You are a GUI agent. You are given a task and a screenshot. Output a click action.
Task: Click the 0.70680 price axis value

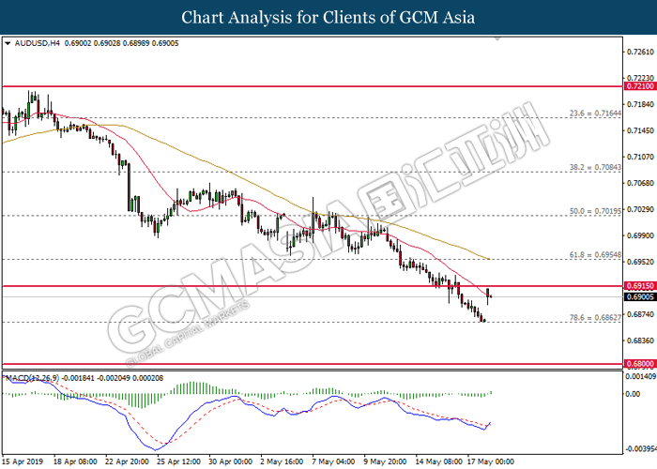click(x=640, y=183)
